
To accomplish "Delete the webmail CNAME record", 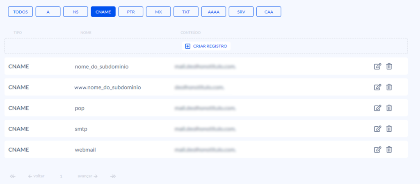I will [x=389, y=150].
